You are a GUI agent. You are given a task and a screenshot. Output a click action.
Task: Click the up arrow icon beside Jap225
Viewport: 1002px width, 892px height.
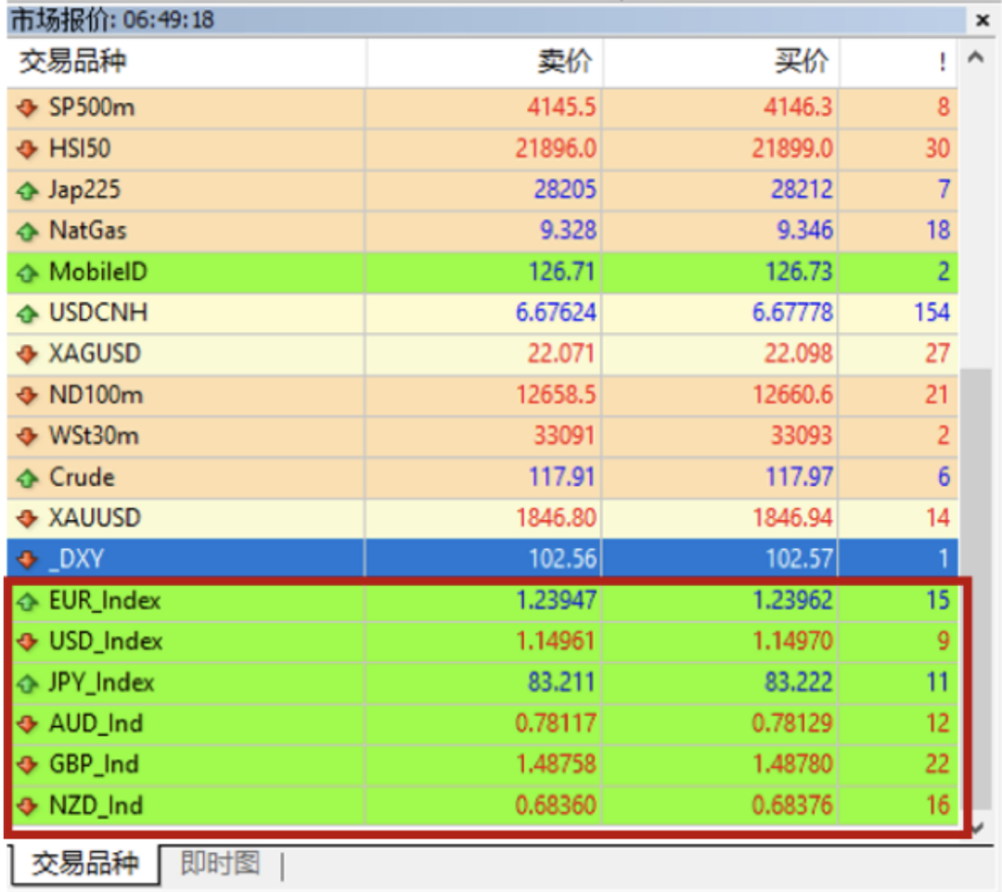(28, 190)
